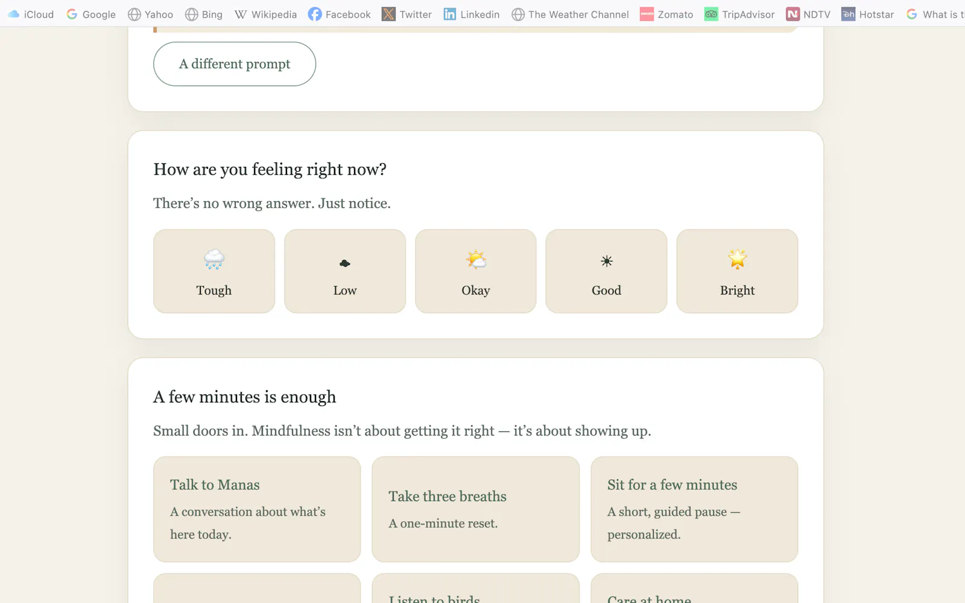Viewport: 965px width, 603px height.
Task: Click 'A few minutes is enough' heading
Action: (x=245, y=397)
